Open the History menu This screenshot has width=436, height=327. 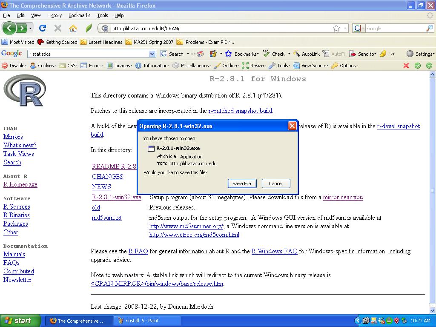pyautogui.click(x=54, y=15)
